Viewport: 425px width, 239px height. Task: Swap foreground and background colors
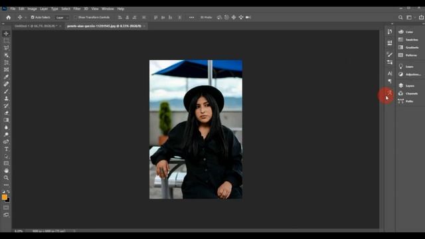click(9, 192)
